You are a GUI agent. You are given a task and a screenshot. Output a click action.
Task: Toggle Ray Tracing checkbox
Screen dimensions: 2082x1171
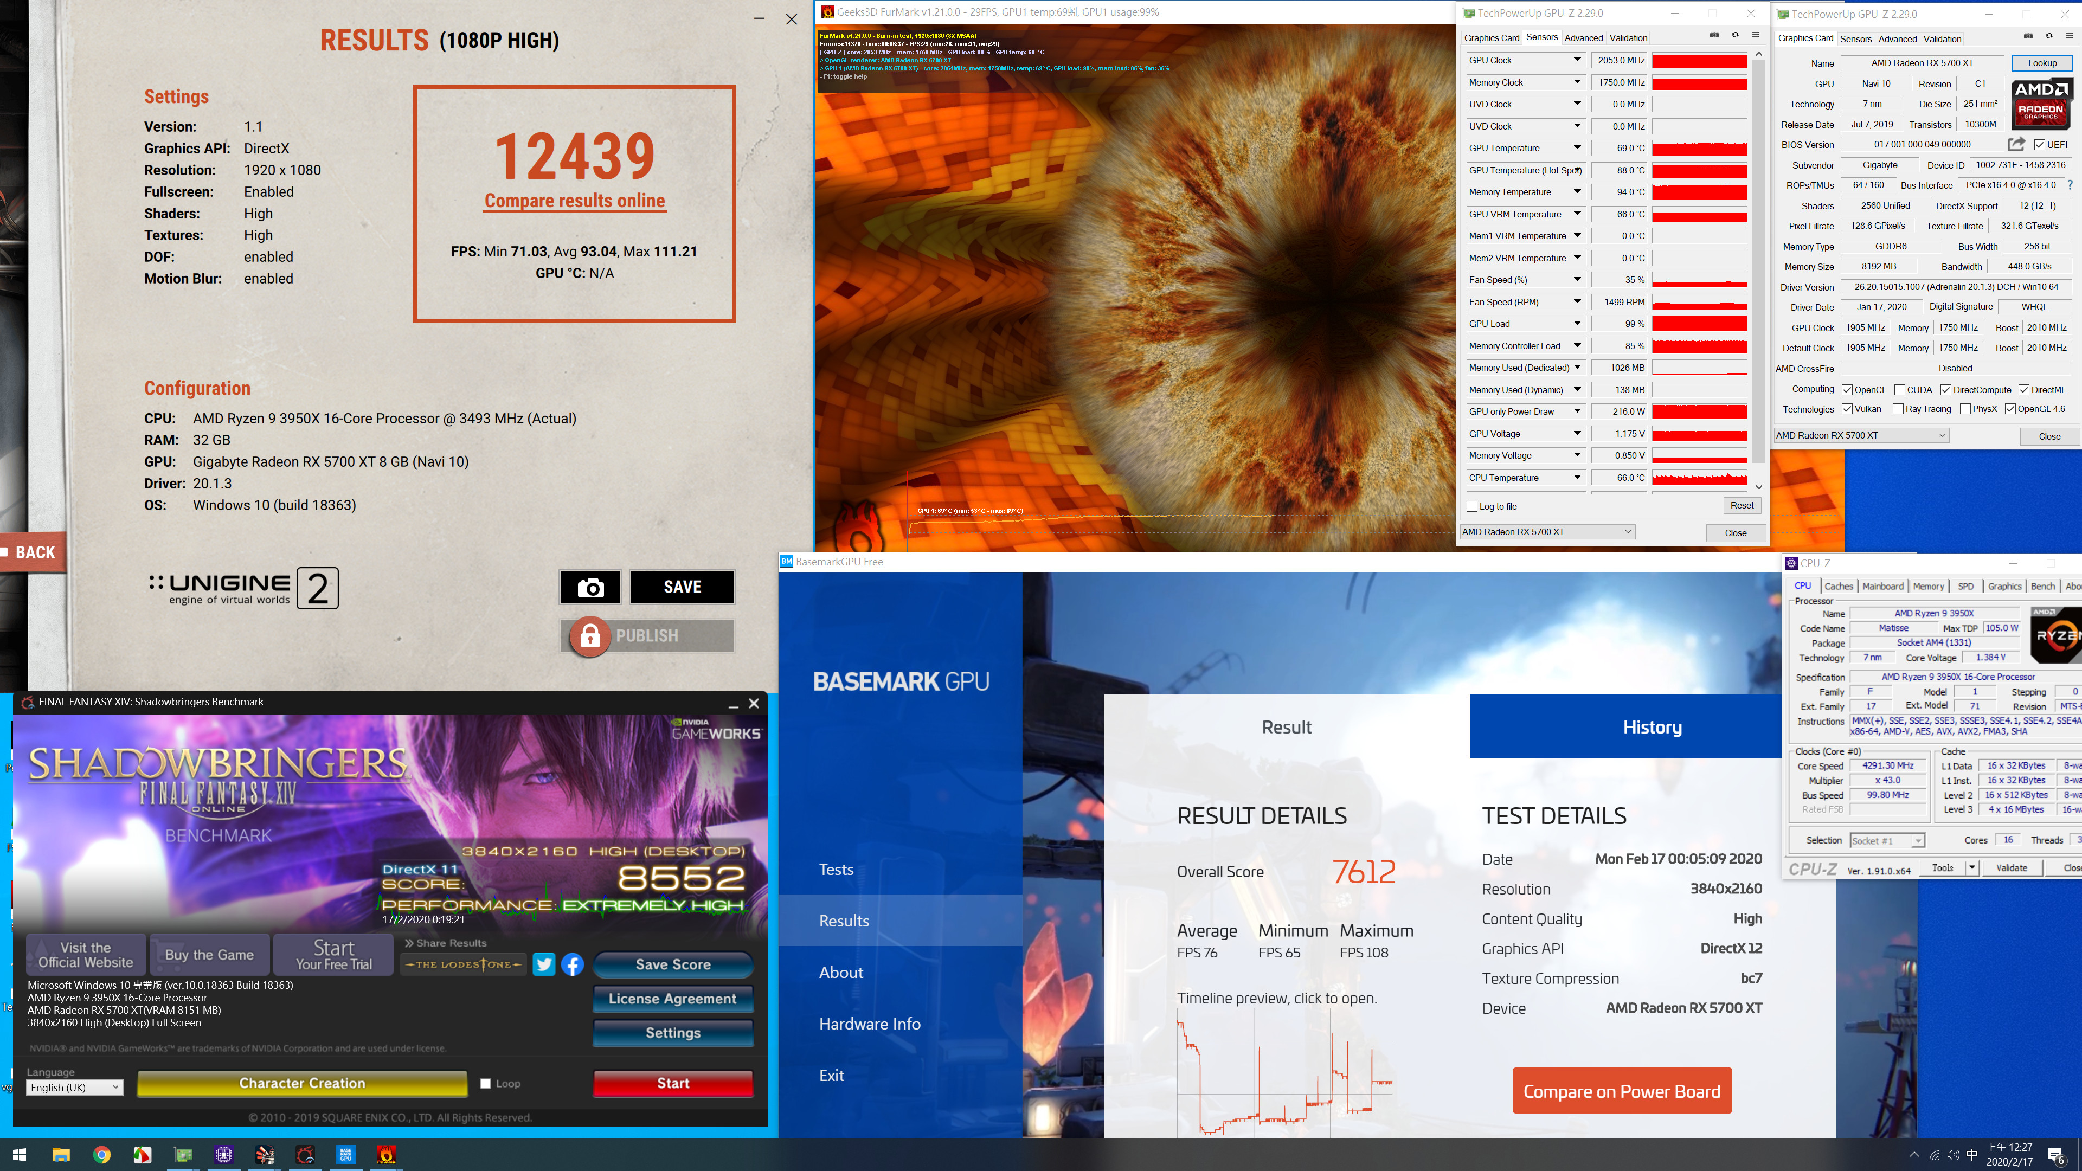click(x=1898, y=409)
